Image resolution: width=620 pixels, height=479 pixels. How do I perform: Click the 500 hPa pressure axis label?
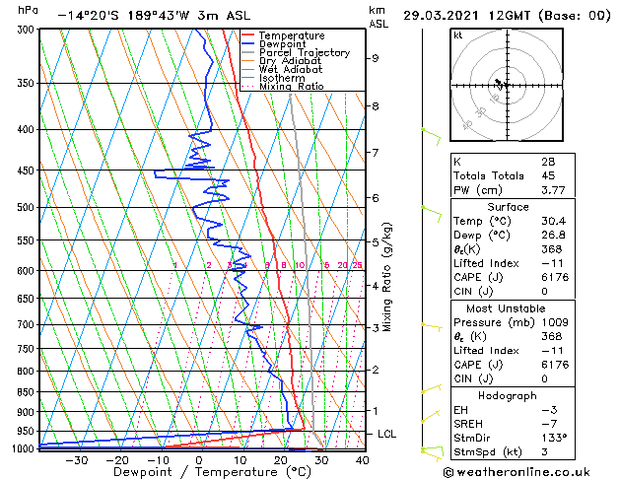(x=27, y=208)
